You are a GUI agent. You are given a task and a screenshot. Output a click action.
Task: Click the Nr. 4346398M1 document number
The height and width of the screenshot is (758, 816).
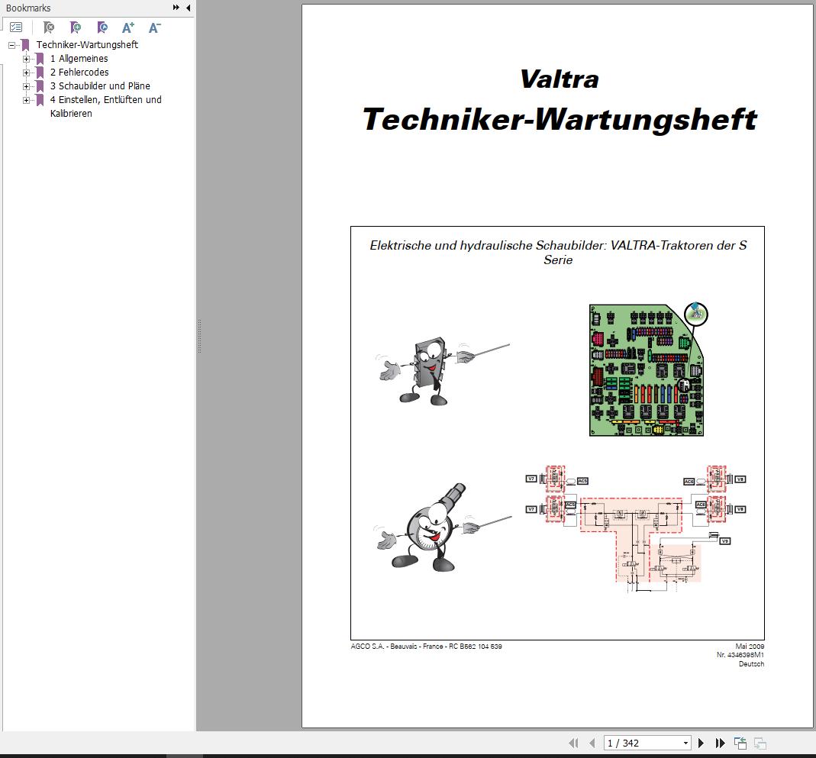pyautogui.click(x=740, y=655)
